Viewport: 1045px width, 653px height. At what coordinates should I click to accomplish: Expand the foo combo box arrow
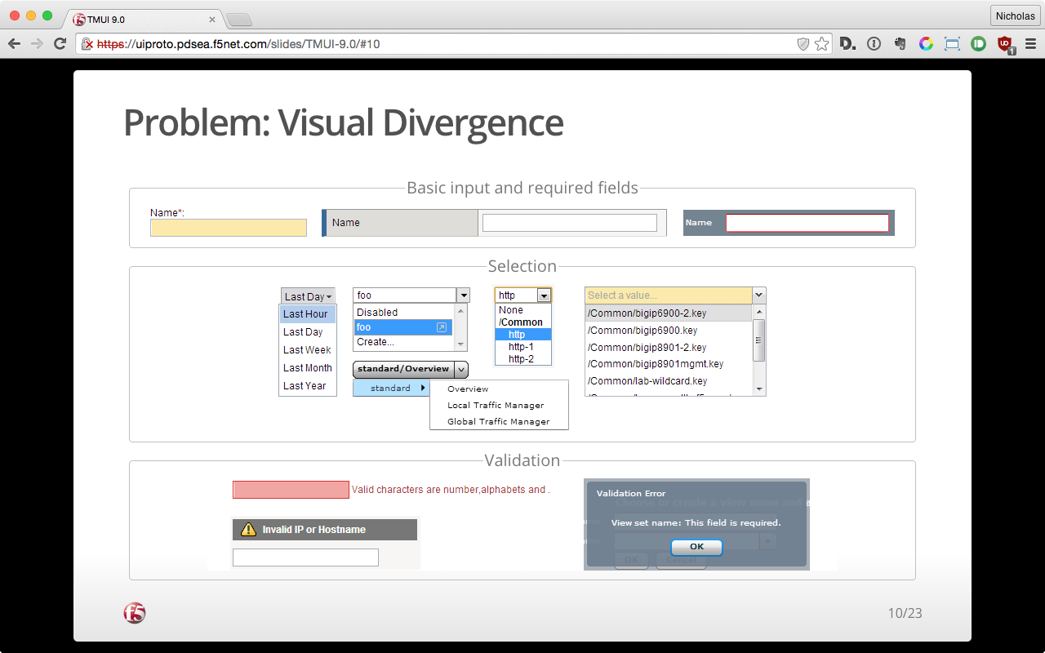pyautogui.click(x=463, y=295)
